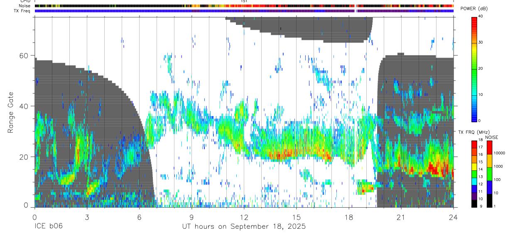
Task: Click the '21' tick label on the UT hours axis
Action: pyautogui.click(x=401, y=217)
